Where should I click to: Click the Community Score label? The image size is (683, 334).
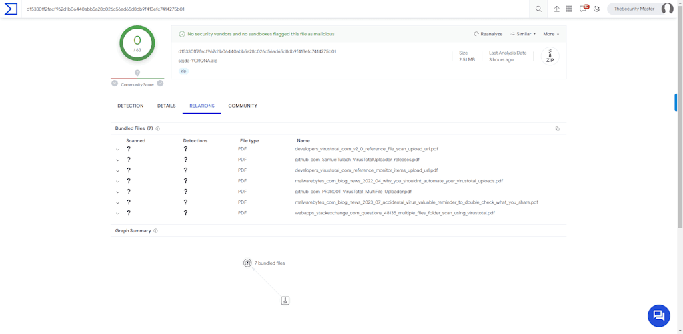click(x=137, y=85)
